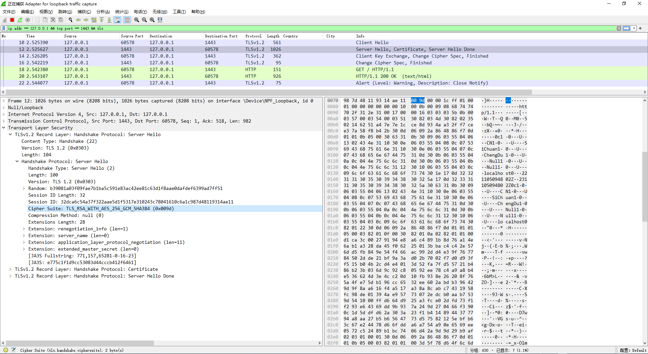Image resolution: width=648 pixels, height=354 pixels.
Task: Jump to the last packet
Action: (x=109, y=20)
